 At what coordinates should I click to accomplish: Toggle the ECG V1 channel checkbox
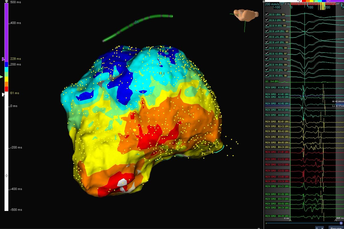267,48
